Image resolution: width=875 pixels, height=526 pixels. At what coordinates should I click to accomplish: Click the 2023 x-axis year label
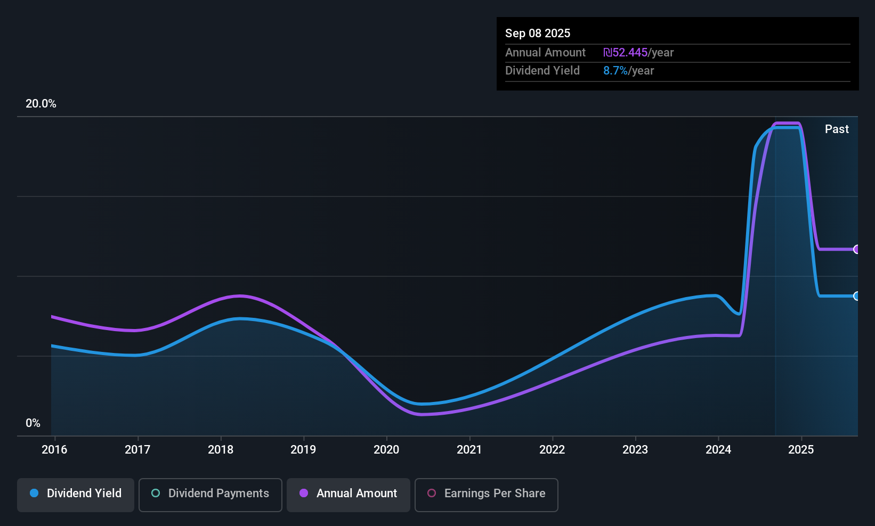[x=635, y=450]
